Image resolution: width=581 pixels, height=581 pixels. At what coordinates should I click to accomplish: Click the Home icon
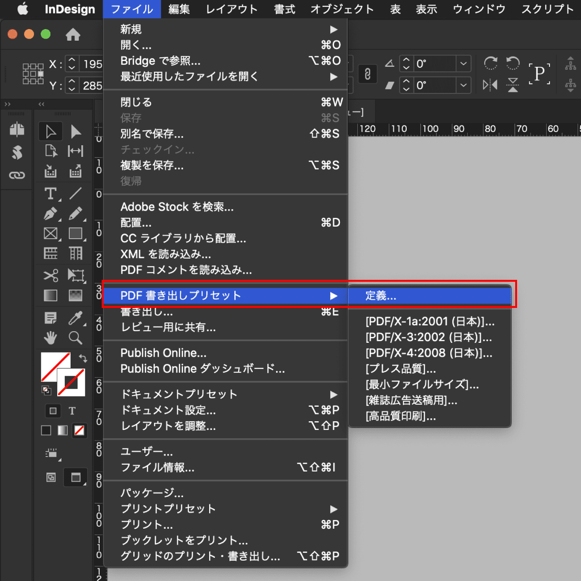click(73, 34)
